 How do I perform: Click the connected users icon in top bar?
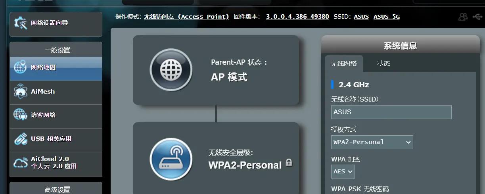coord(463,17)
